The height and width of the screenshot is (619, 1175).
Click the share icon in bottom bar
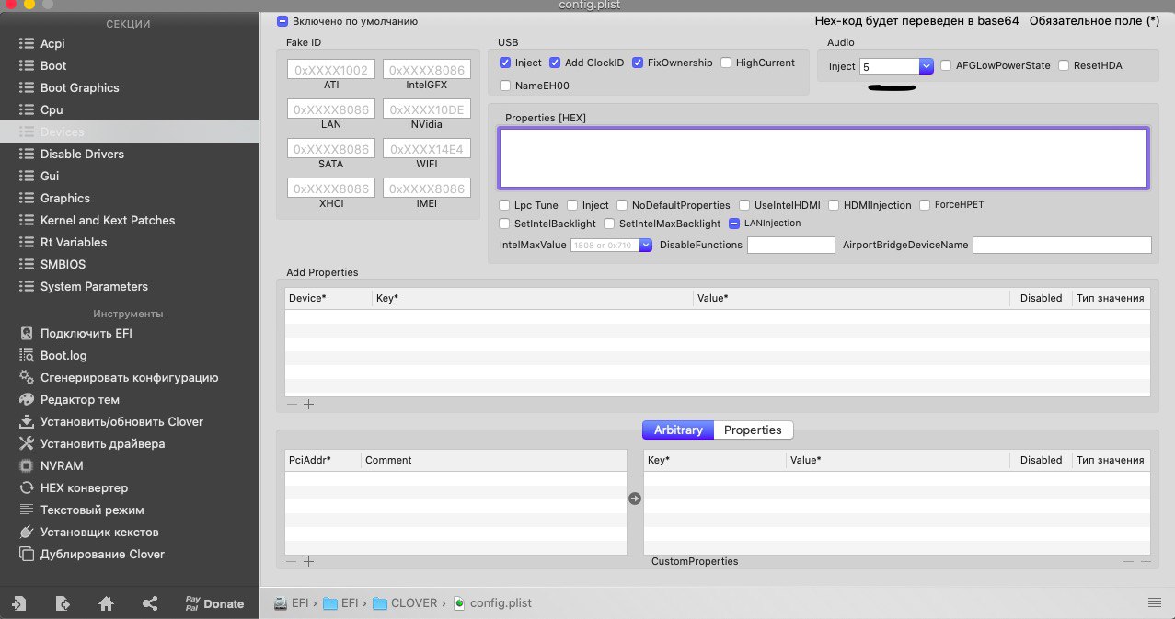click(x=150, y=603)
